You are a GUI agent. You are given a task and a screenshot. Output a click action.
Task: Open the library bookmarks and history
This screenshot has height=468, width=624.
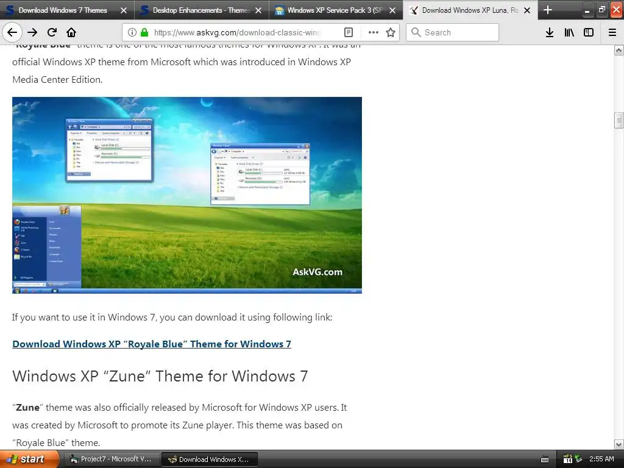[x=569, y=33]
